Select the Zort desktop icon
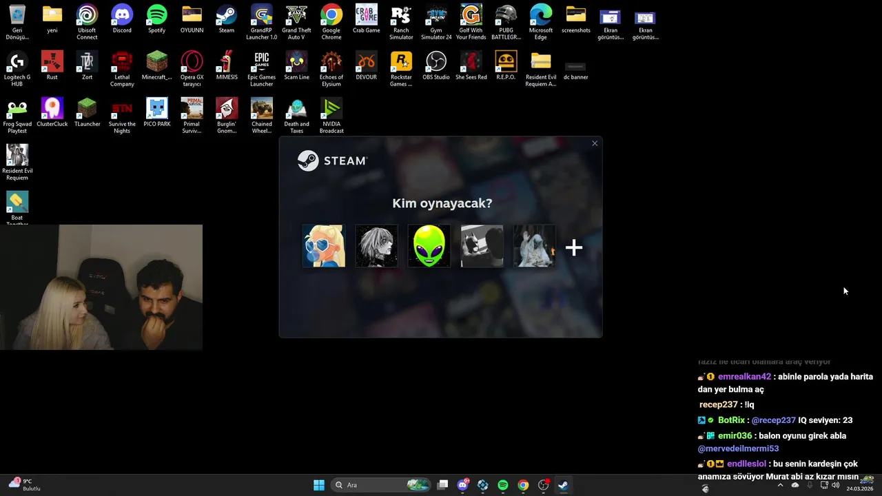Viewport: 882px width, 496px height. (87, 65)
